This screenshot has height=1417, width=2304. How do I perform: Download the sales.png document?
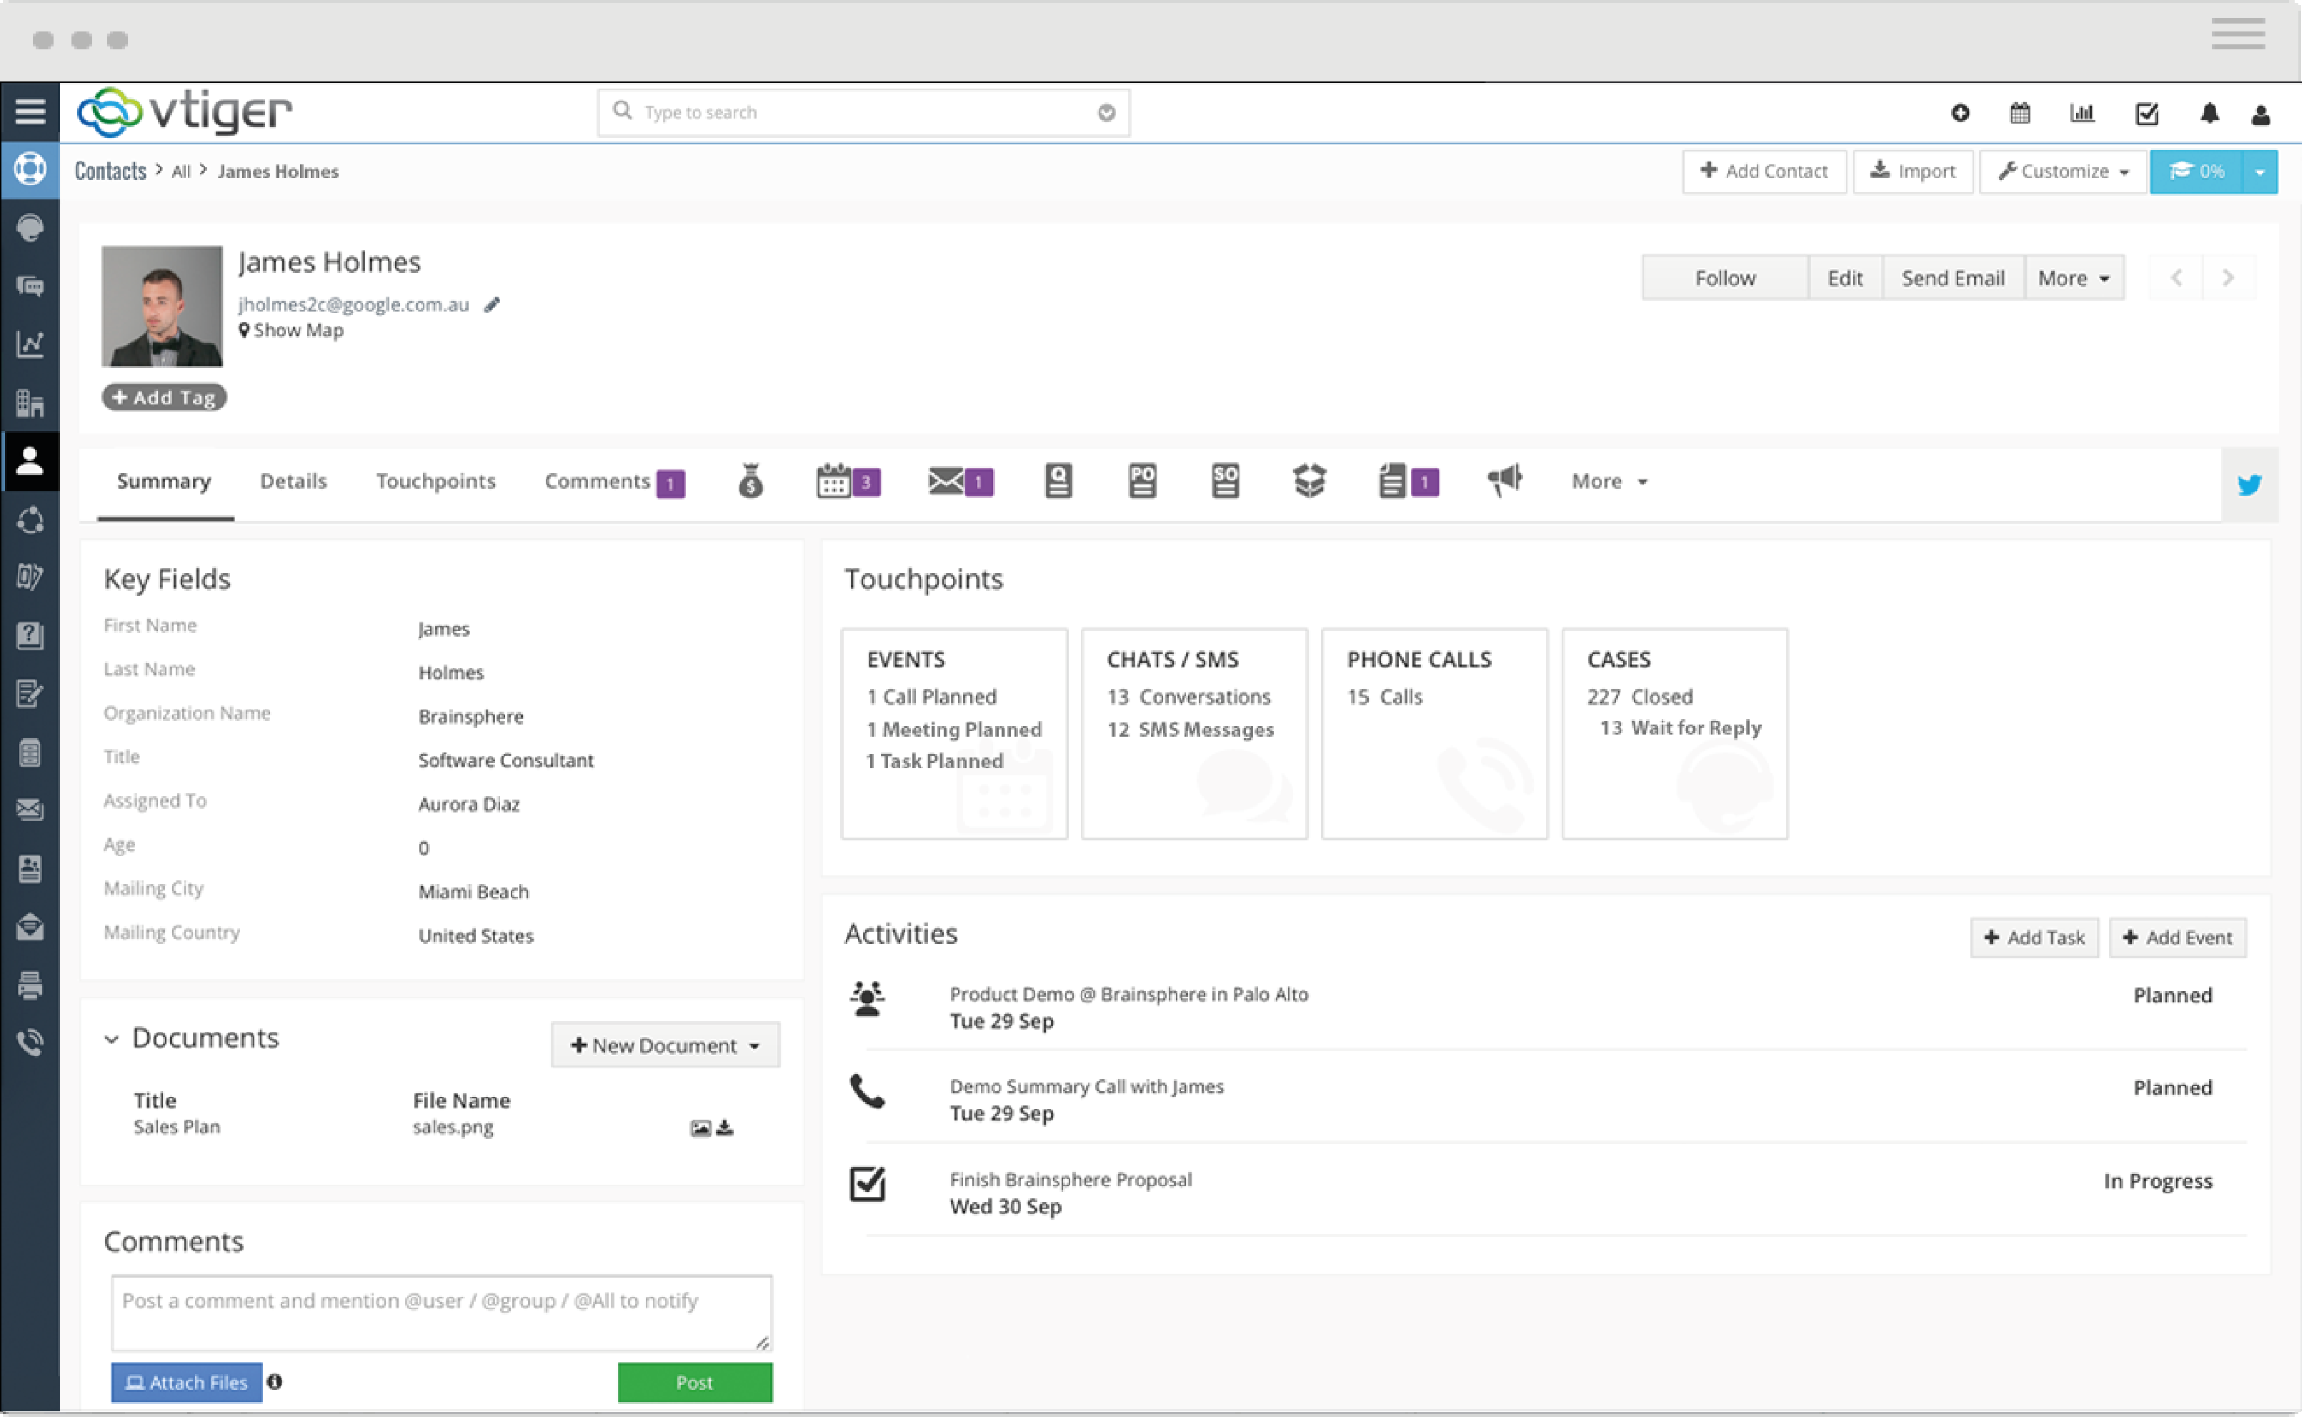click(x=725, y=1128)
